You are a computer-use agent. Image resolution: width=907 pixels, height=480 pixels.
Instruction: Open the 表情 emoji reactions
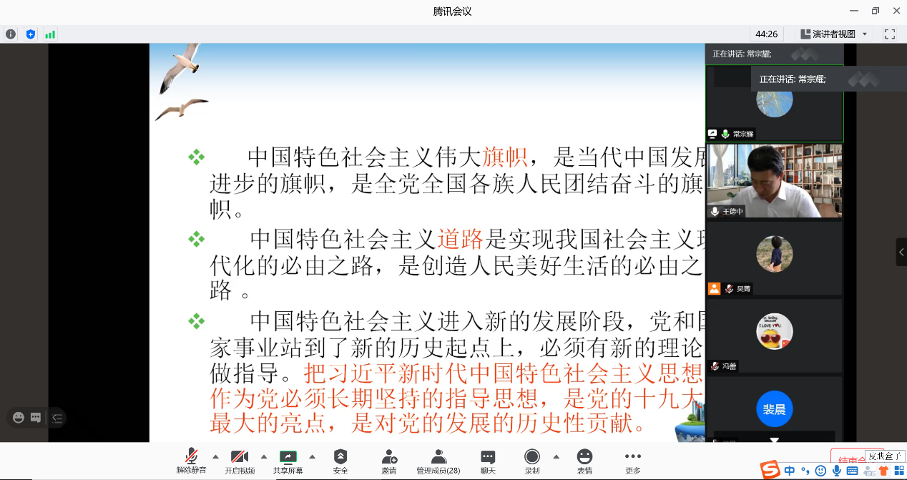click(x=584, y=461)
